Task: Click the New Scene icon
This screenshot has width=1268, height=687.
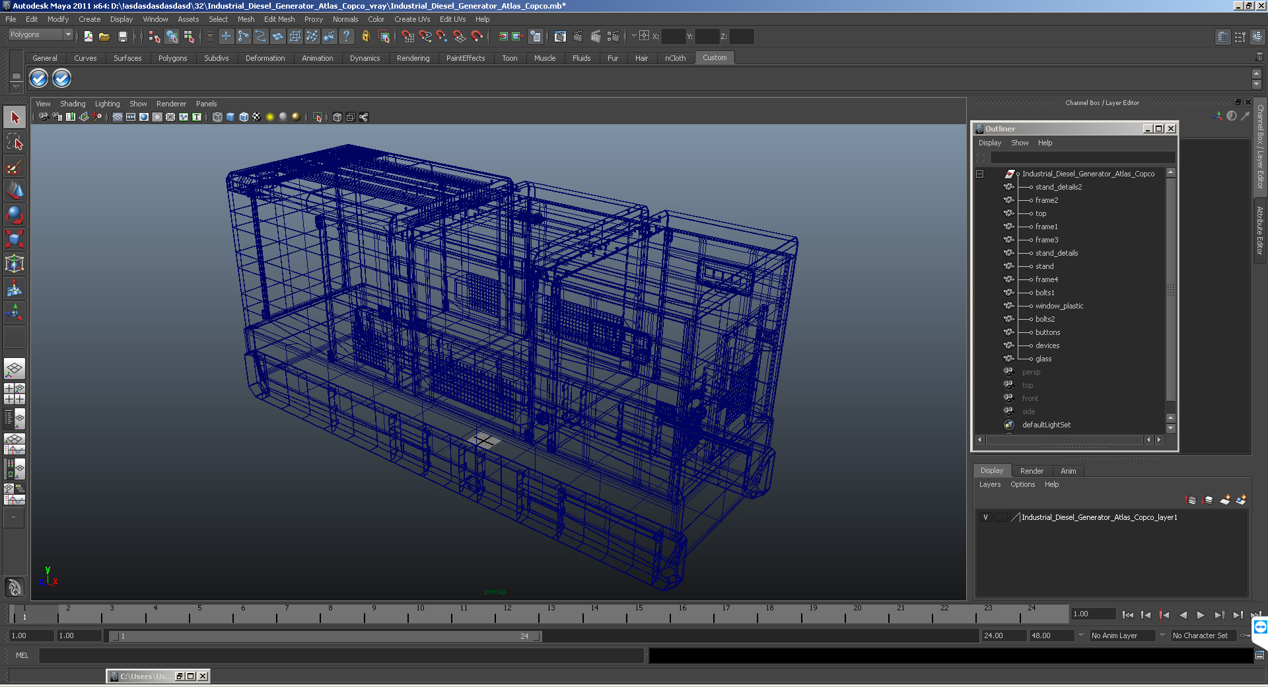Action: [x=88, y=36]
